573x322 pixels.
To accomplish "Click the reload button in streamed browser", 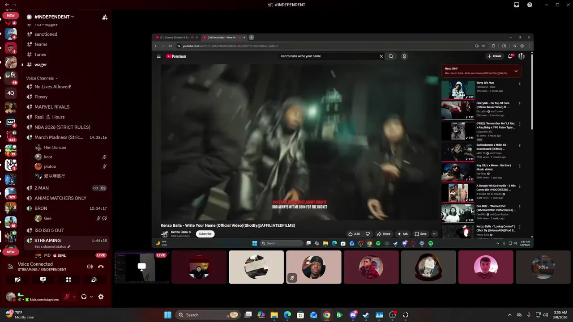I will [x=170, y=46].
